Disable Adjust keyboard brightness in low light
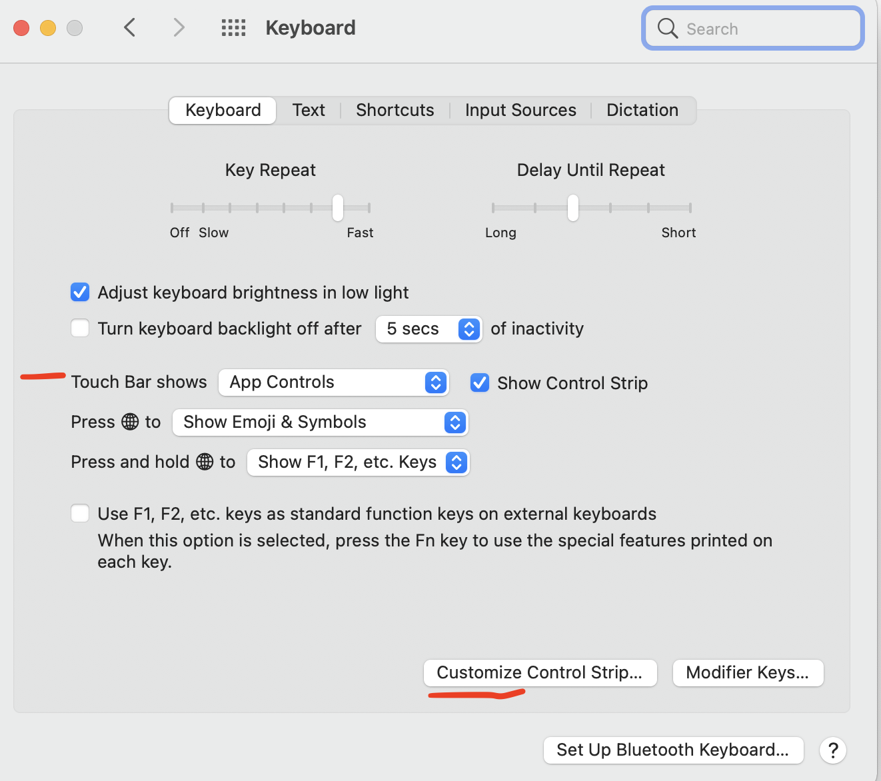The image size is (881, 781). pyautogui.click(x=80, y=293)
